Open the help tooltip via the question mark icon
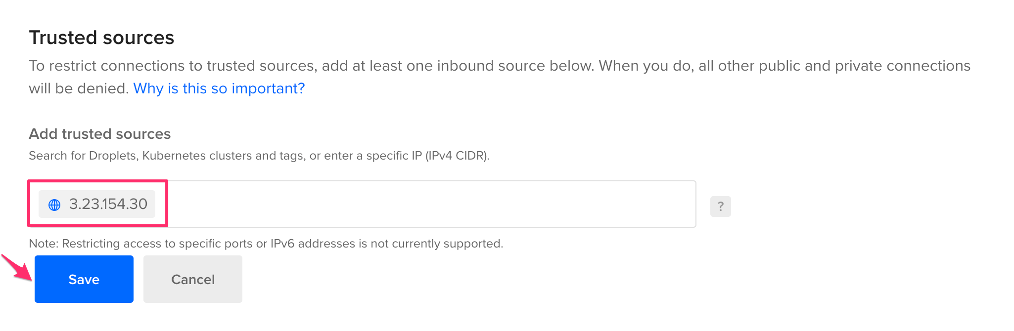The image size is (1014, 331). 721,207
